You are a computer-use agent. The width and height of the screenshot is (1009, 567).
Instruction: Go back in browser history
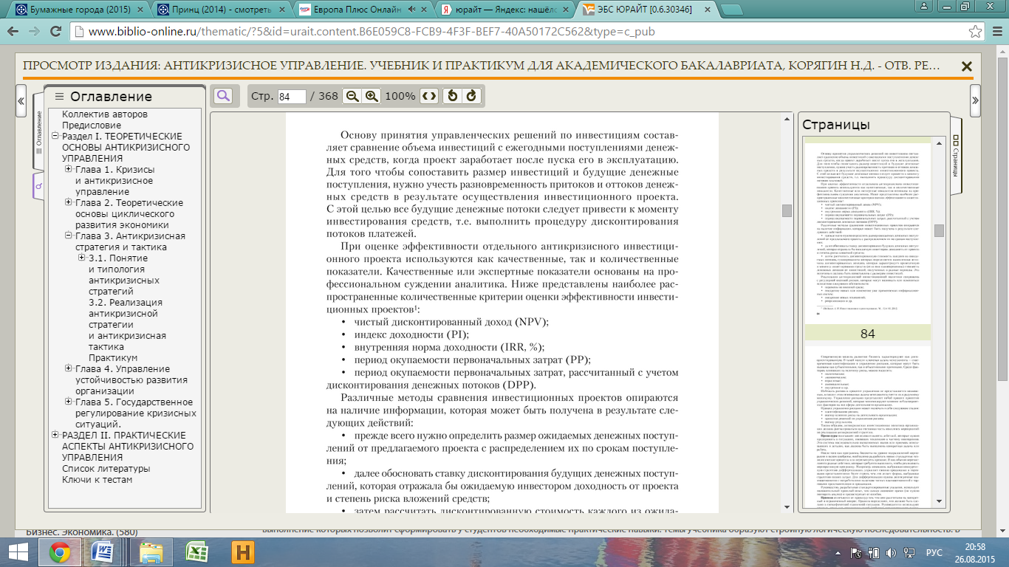(x=13, y=32)
